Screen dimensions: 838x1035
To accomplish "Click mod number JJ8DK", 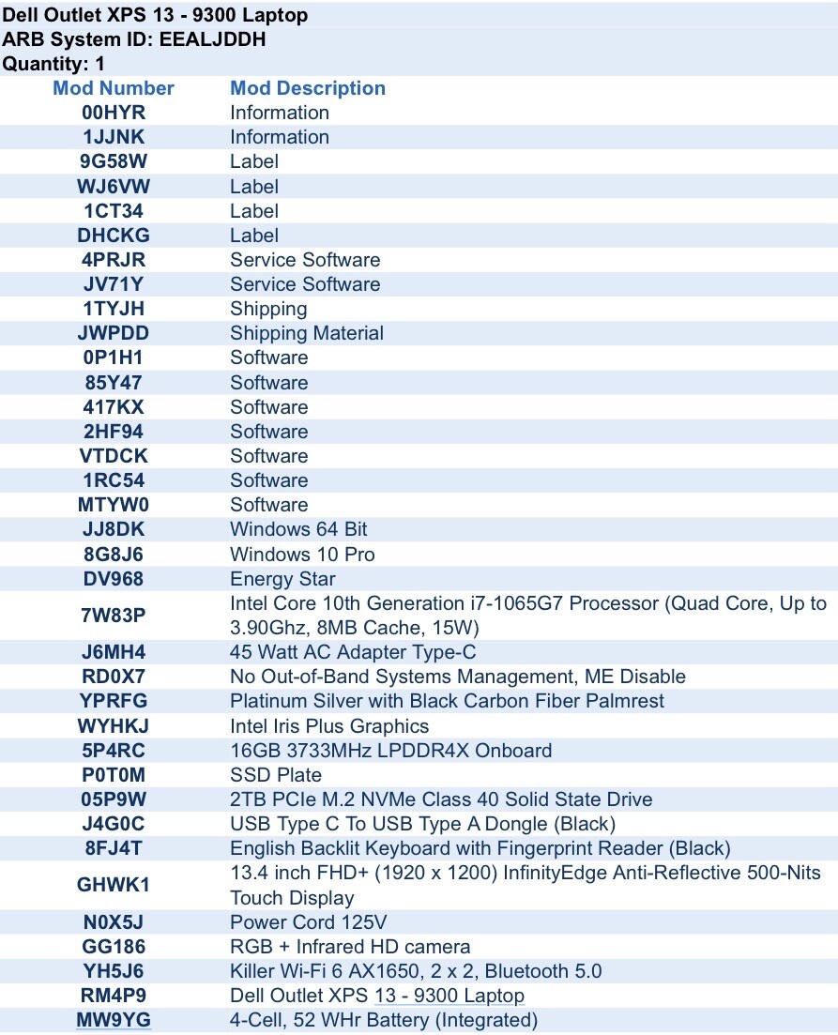I will tap(114, 528).
